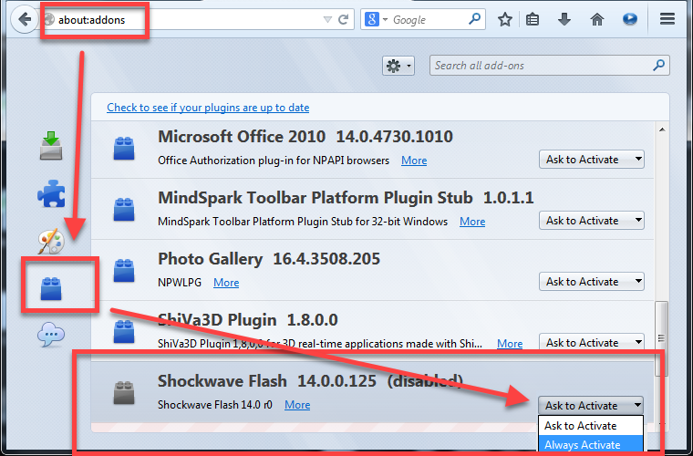Open the URL bar history dropdown arrow
Viewport: 693px width, 456px height.
click(327, 20)
